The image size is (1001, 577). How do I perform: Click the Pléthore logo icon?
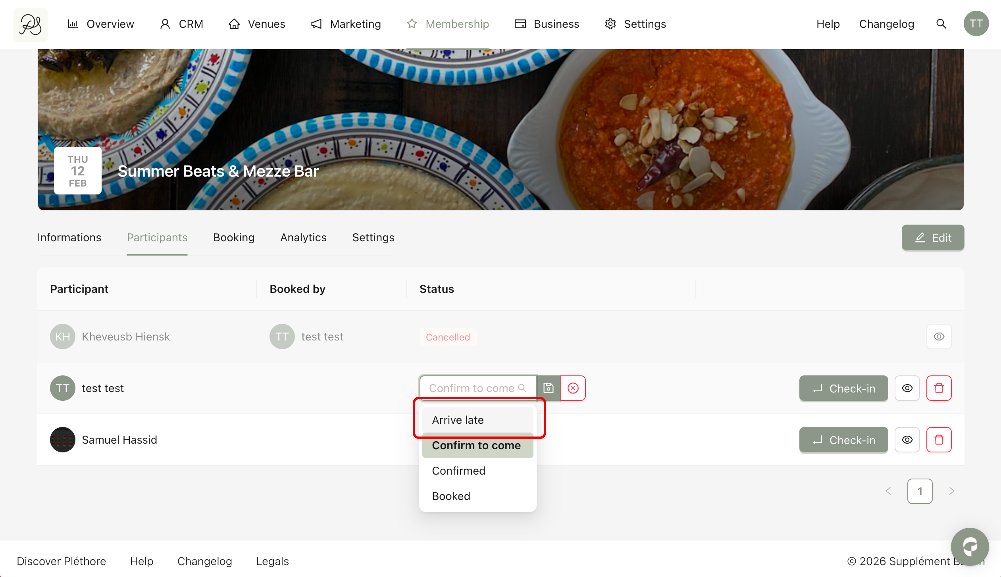coord(31,25)
